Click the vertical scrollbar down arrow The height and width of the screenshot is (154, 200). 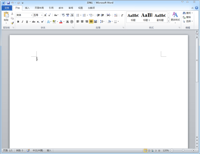tap(197, 137)
